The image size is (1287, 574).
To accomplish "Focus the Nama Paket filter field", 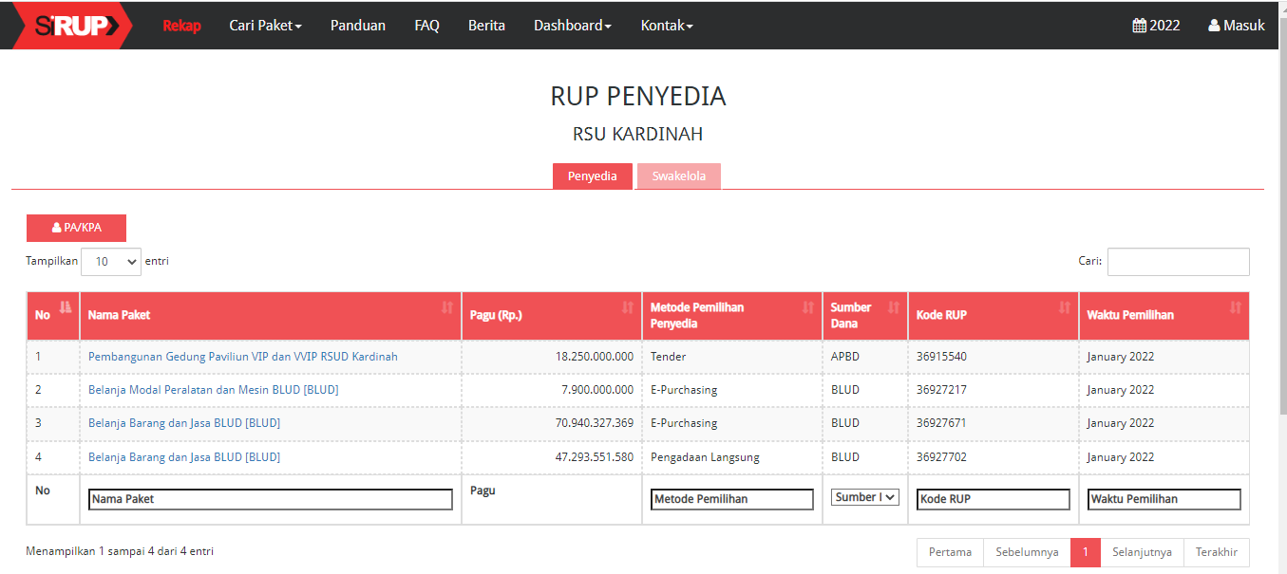I will [x=271, y=499].
